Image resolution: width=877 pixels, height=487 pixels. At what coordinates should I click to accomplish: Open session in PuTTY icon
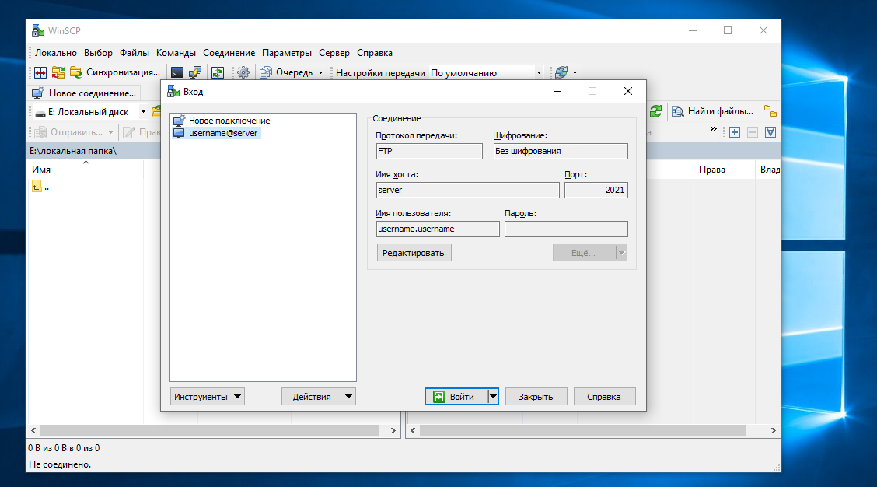click(x=196, y=73)
